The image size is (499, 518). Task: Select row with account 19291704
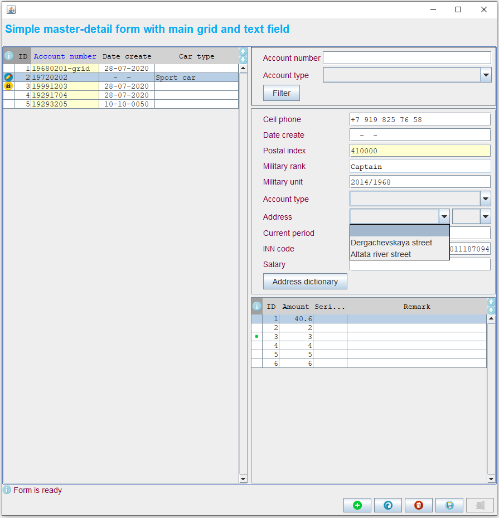[121, 95]
